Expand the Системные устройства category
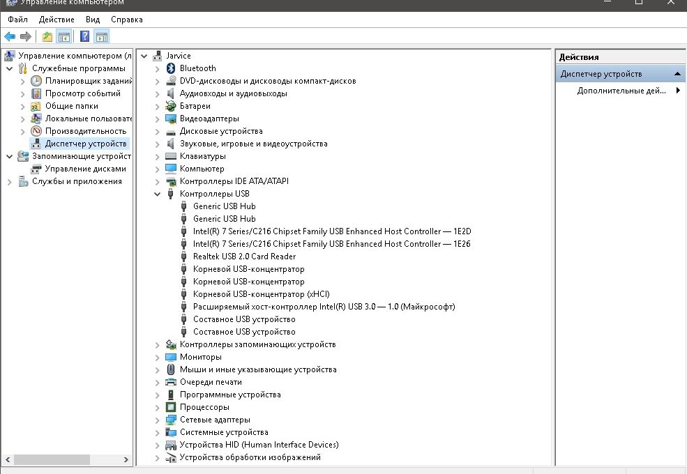Viewport: 687px width, 474px height. [158, 433]
